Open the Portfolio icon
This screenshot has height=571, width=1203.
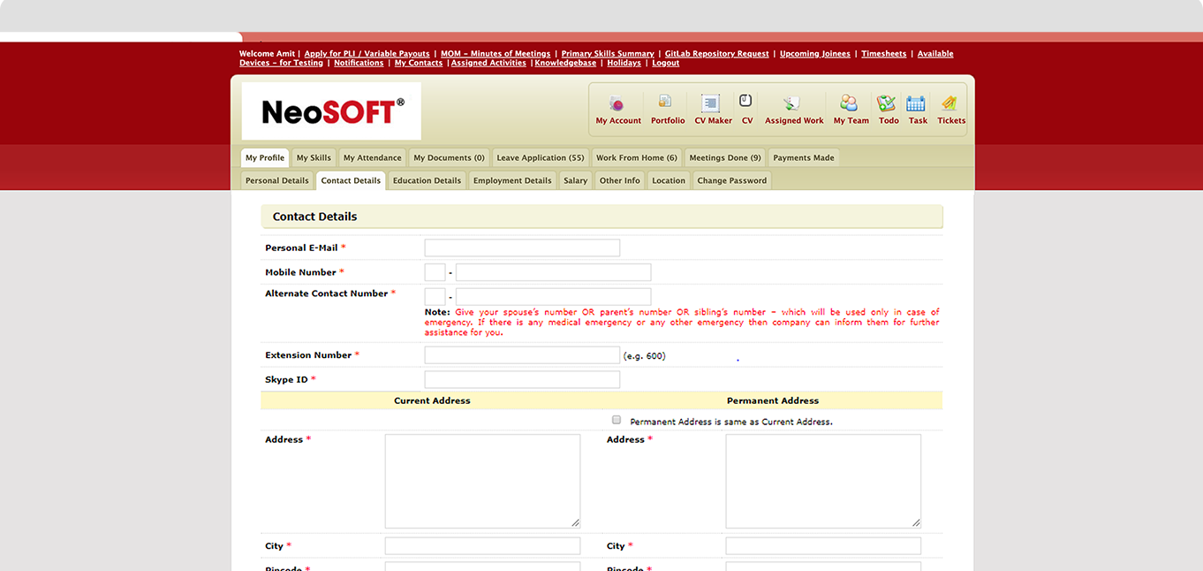(666, 103)
